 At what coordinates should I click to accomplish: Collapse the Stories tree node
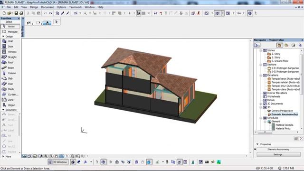click(261, 50)
